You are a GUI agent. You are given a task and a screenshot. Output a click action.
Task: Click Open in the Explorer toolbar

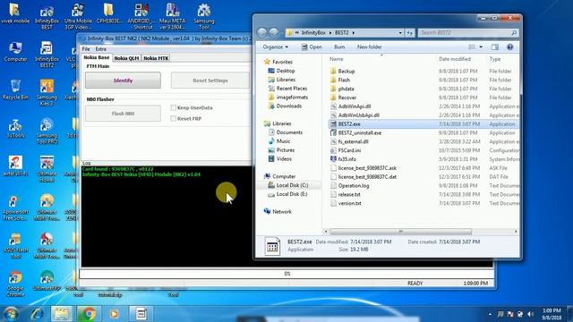(312, 47)
